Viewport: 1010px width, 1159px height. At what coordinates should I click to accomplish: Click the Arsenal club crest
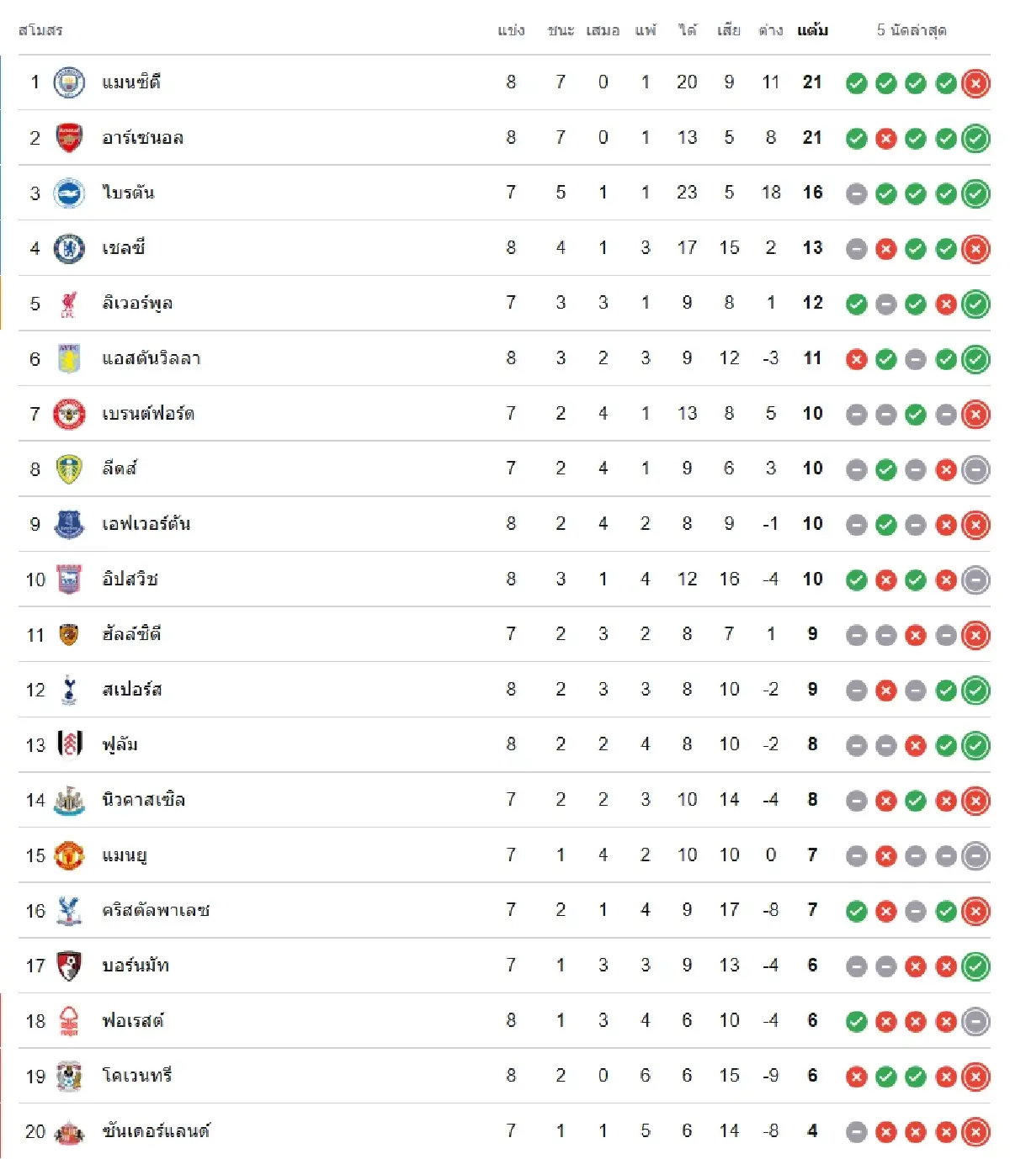tap(69, 138)
